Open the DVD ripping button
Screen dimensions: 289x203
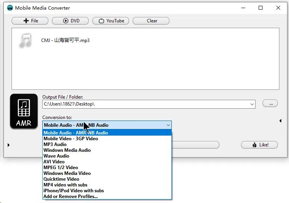pos(70,21)
